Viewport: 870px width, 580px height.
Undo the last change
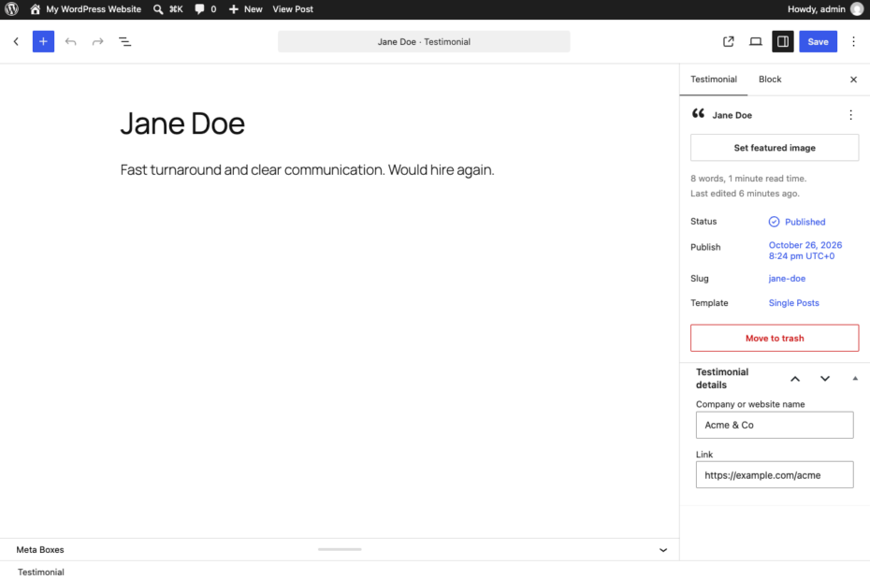coord(70,41)
